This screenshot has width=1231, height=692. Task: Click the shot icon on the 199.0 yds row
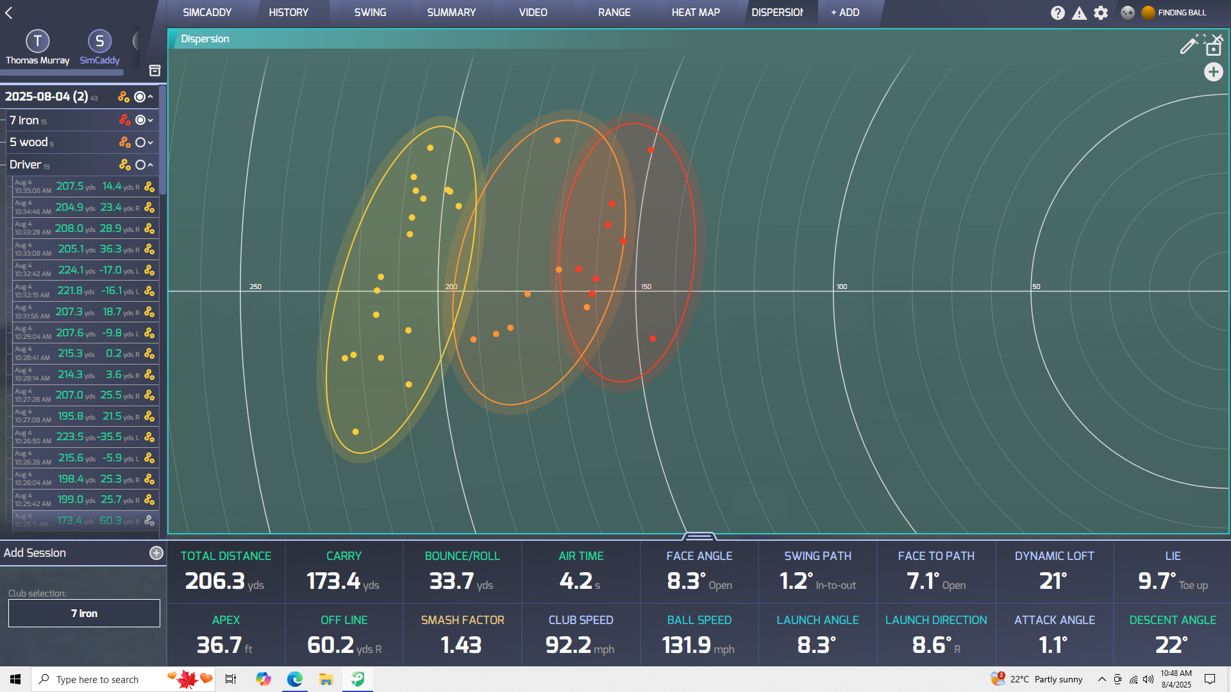point(149,500)
